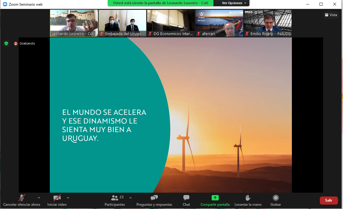
Task: Click the green Compartir pantalla icon
Action: click(x=215, y=198)
